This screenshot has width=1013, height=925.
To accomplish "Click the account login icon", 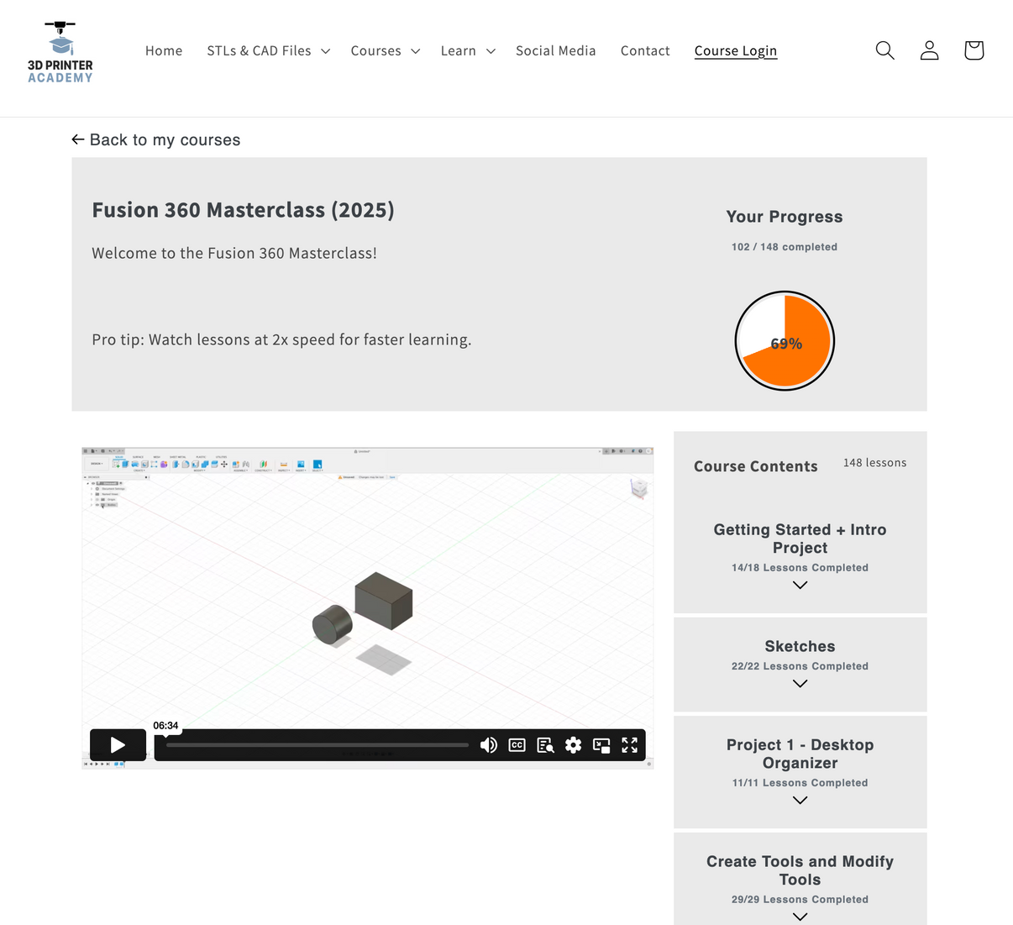I will tap(929, 50).
